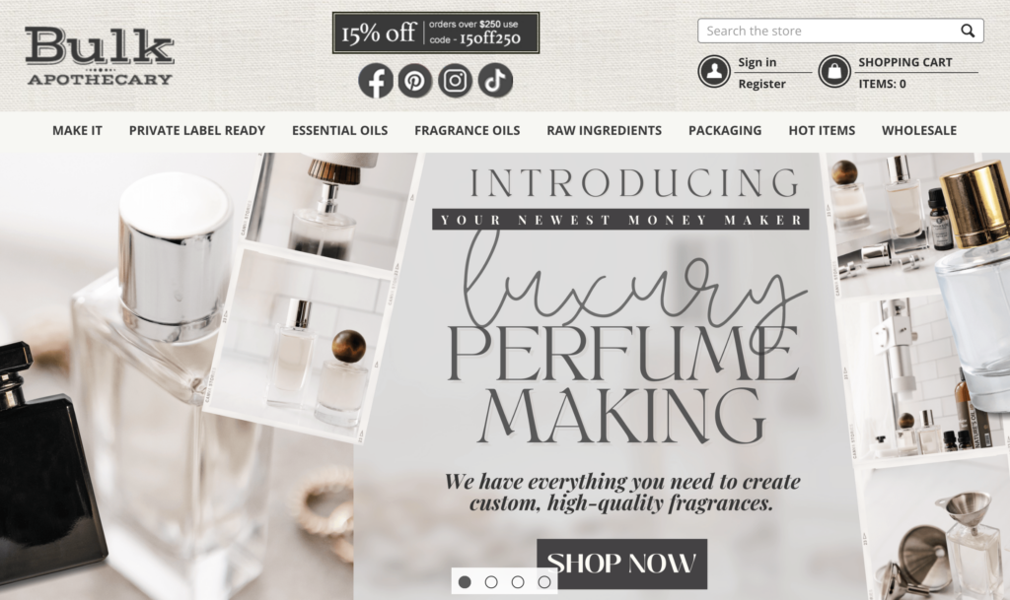This screenshot has height=600, width=1010.
Task: Click the user account avatar icon
Action: tap(714, 71)
